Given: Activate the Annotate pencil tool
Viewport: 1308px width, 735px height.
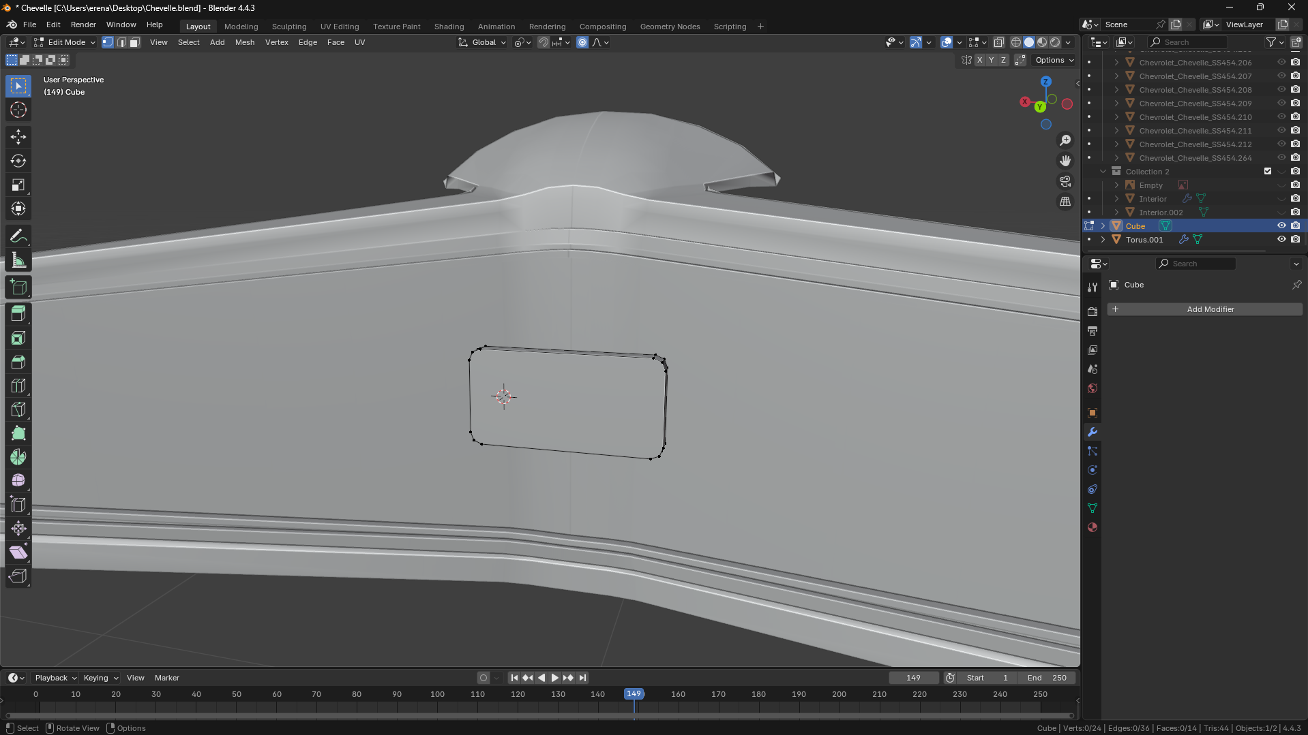Looking at the screenshot, I should 18,236.
